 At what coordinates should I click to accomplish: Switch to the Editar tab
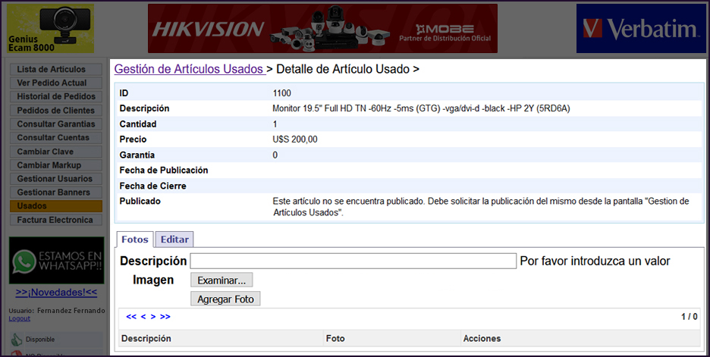tap(174, 240)
